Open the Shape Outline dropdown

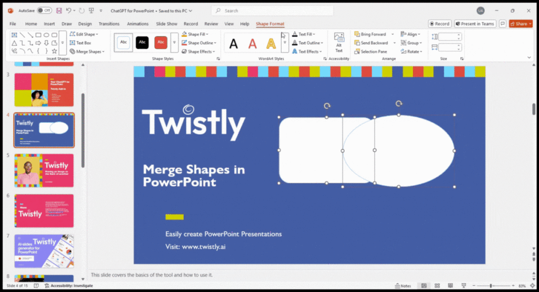tap(199, 43)
